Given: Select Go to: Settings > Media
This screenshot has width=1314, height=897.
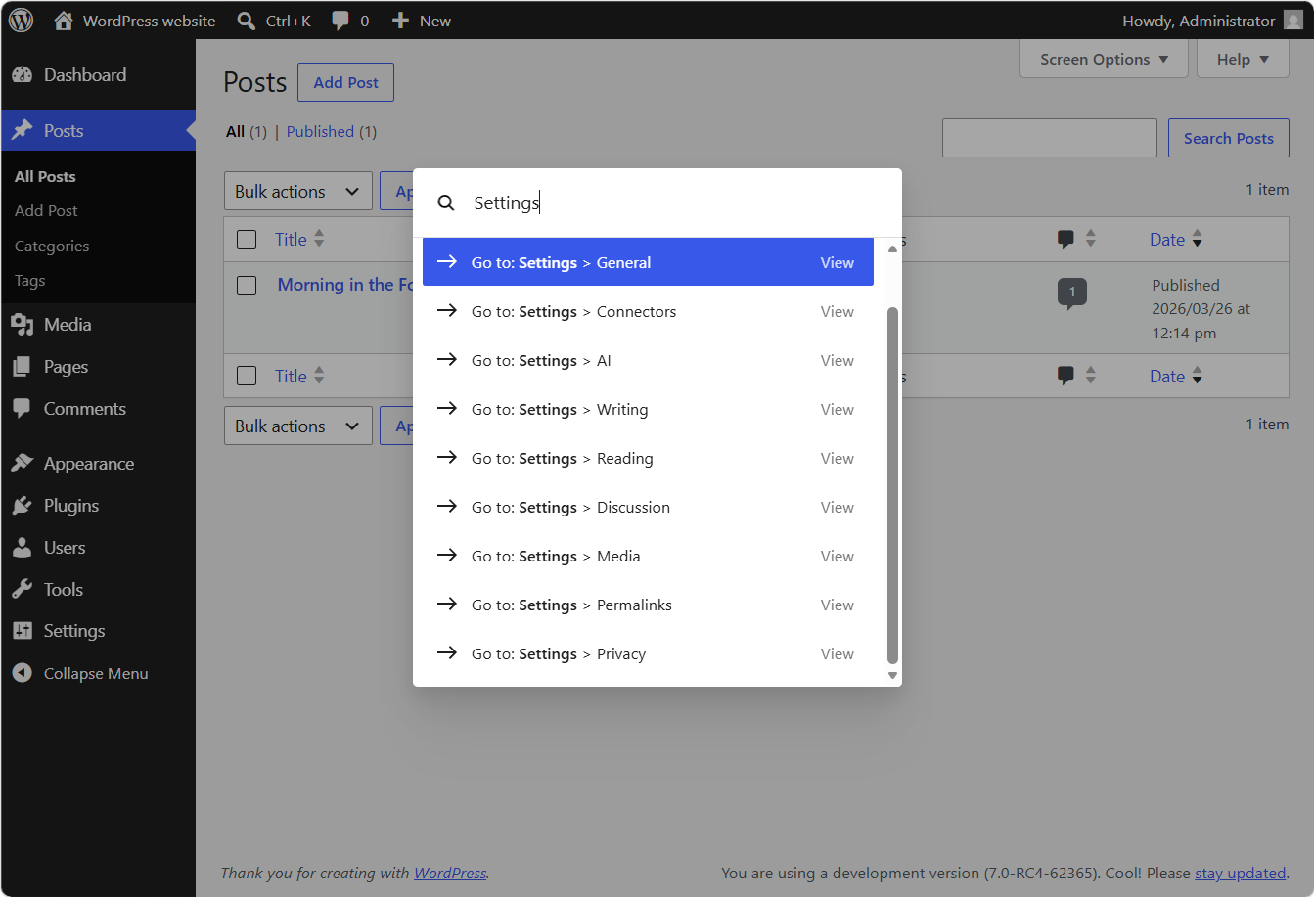Looking at the screenshot, I should point(648,556).
